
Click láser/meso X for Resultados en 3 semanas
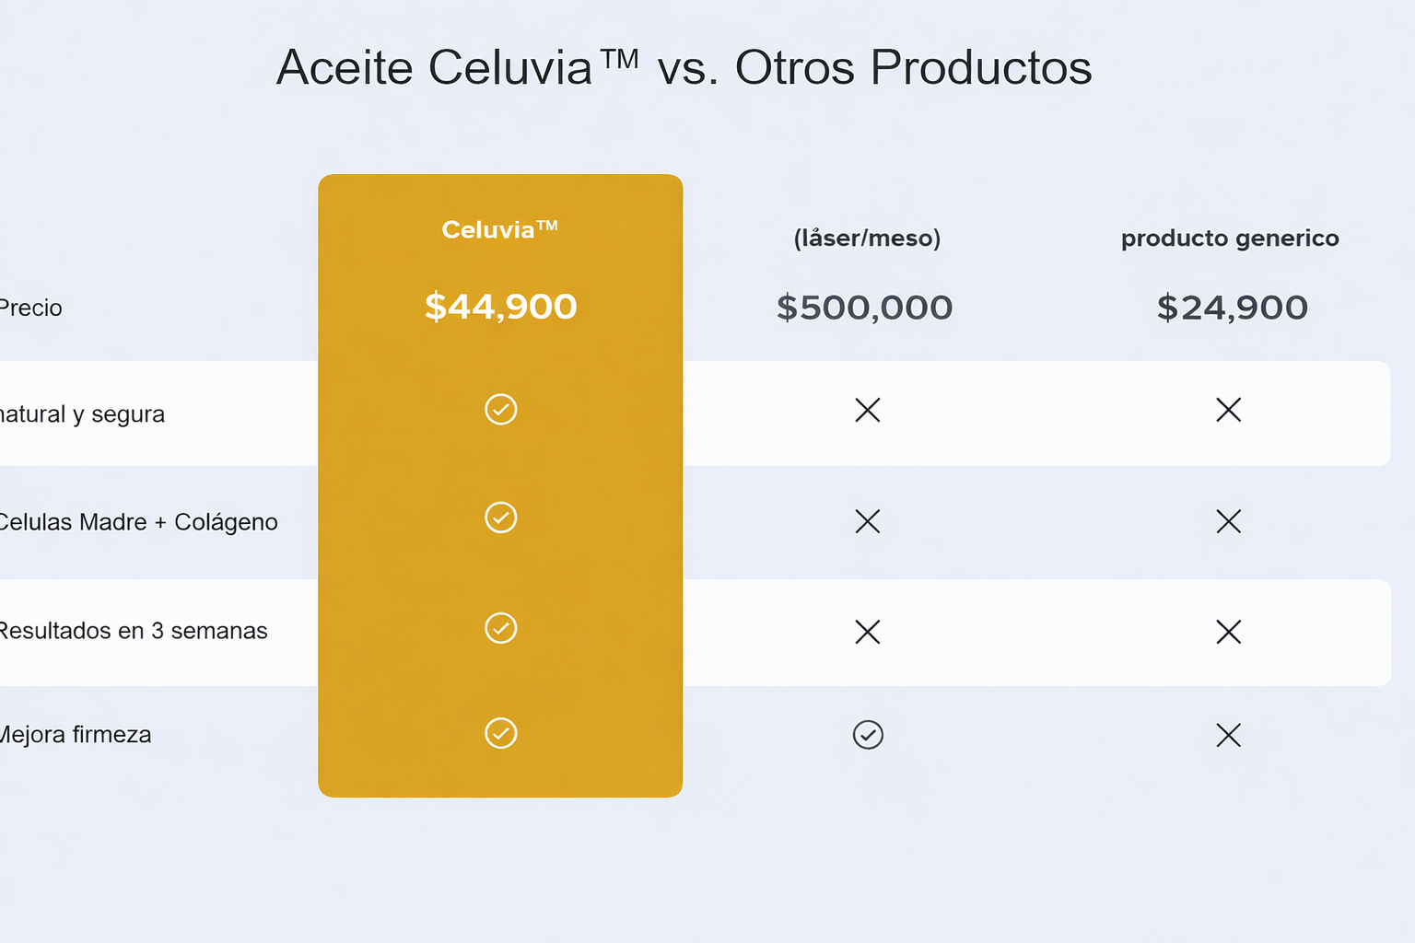click(x=868, y=632)
